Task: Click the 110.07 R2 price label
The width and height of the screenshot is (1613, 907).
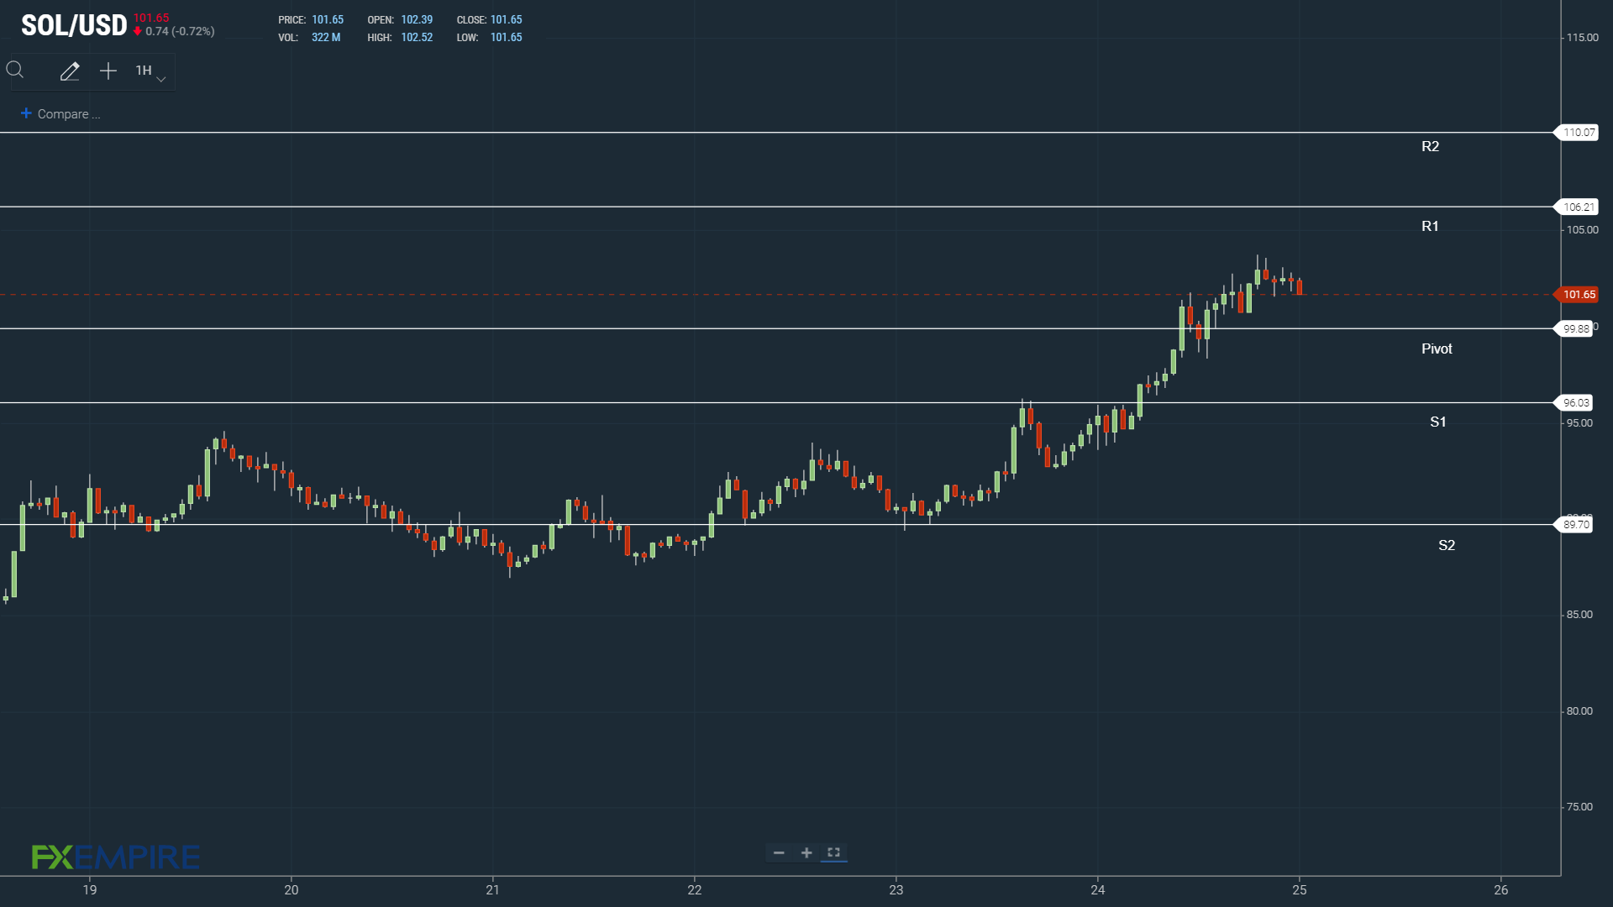Action: tap(1579, 133)
